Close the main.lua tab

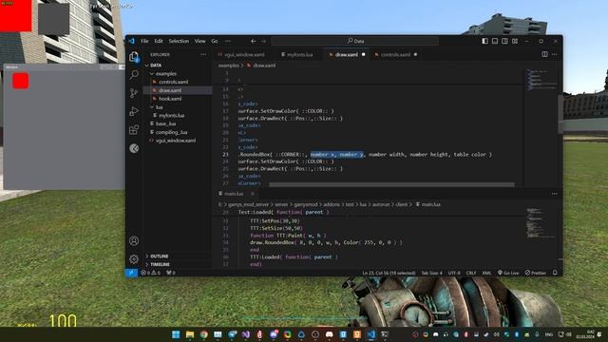click(253, 194)
